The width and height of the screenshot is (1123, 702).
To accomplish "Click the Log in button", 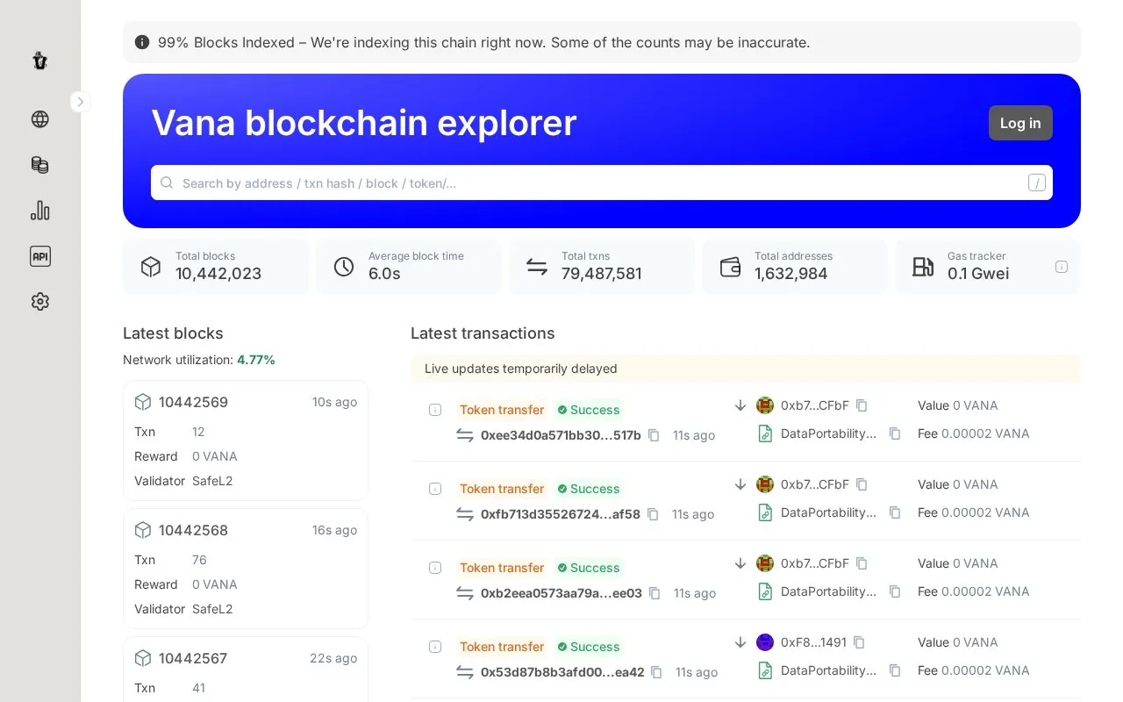I will 1020,123.
